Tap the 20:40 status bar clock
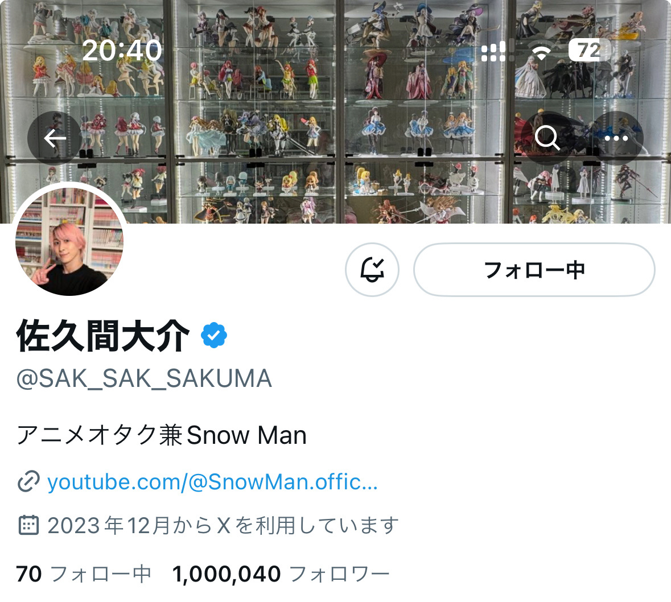Image resolution: width=671 pixels, height=602 pixels. tap(122, 51)
